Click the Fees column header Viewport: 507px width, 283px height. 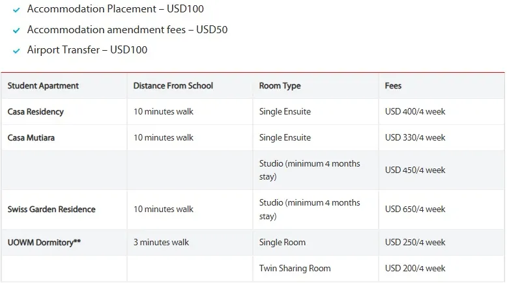coord(393,86)
